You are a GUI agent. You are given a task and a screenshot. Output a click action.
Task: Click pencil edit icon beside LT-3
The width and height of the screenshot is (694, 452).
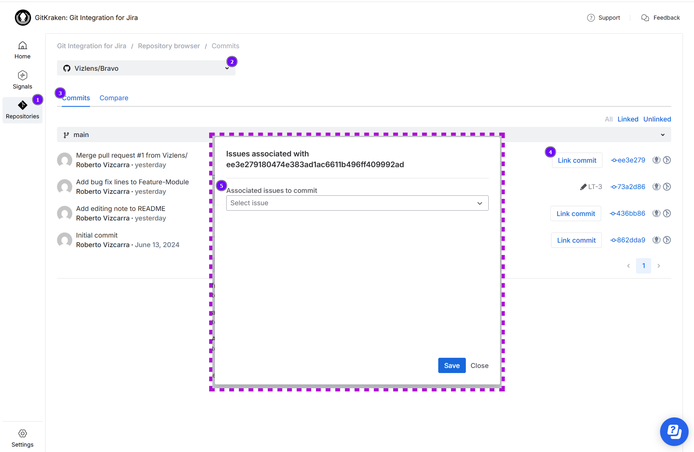tap(583, 187)
